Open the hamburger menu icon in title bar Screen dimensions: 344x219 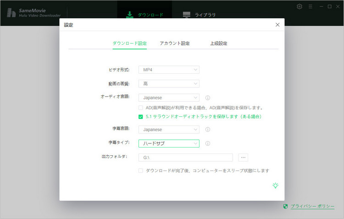click(311, 6)
